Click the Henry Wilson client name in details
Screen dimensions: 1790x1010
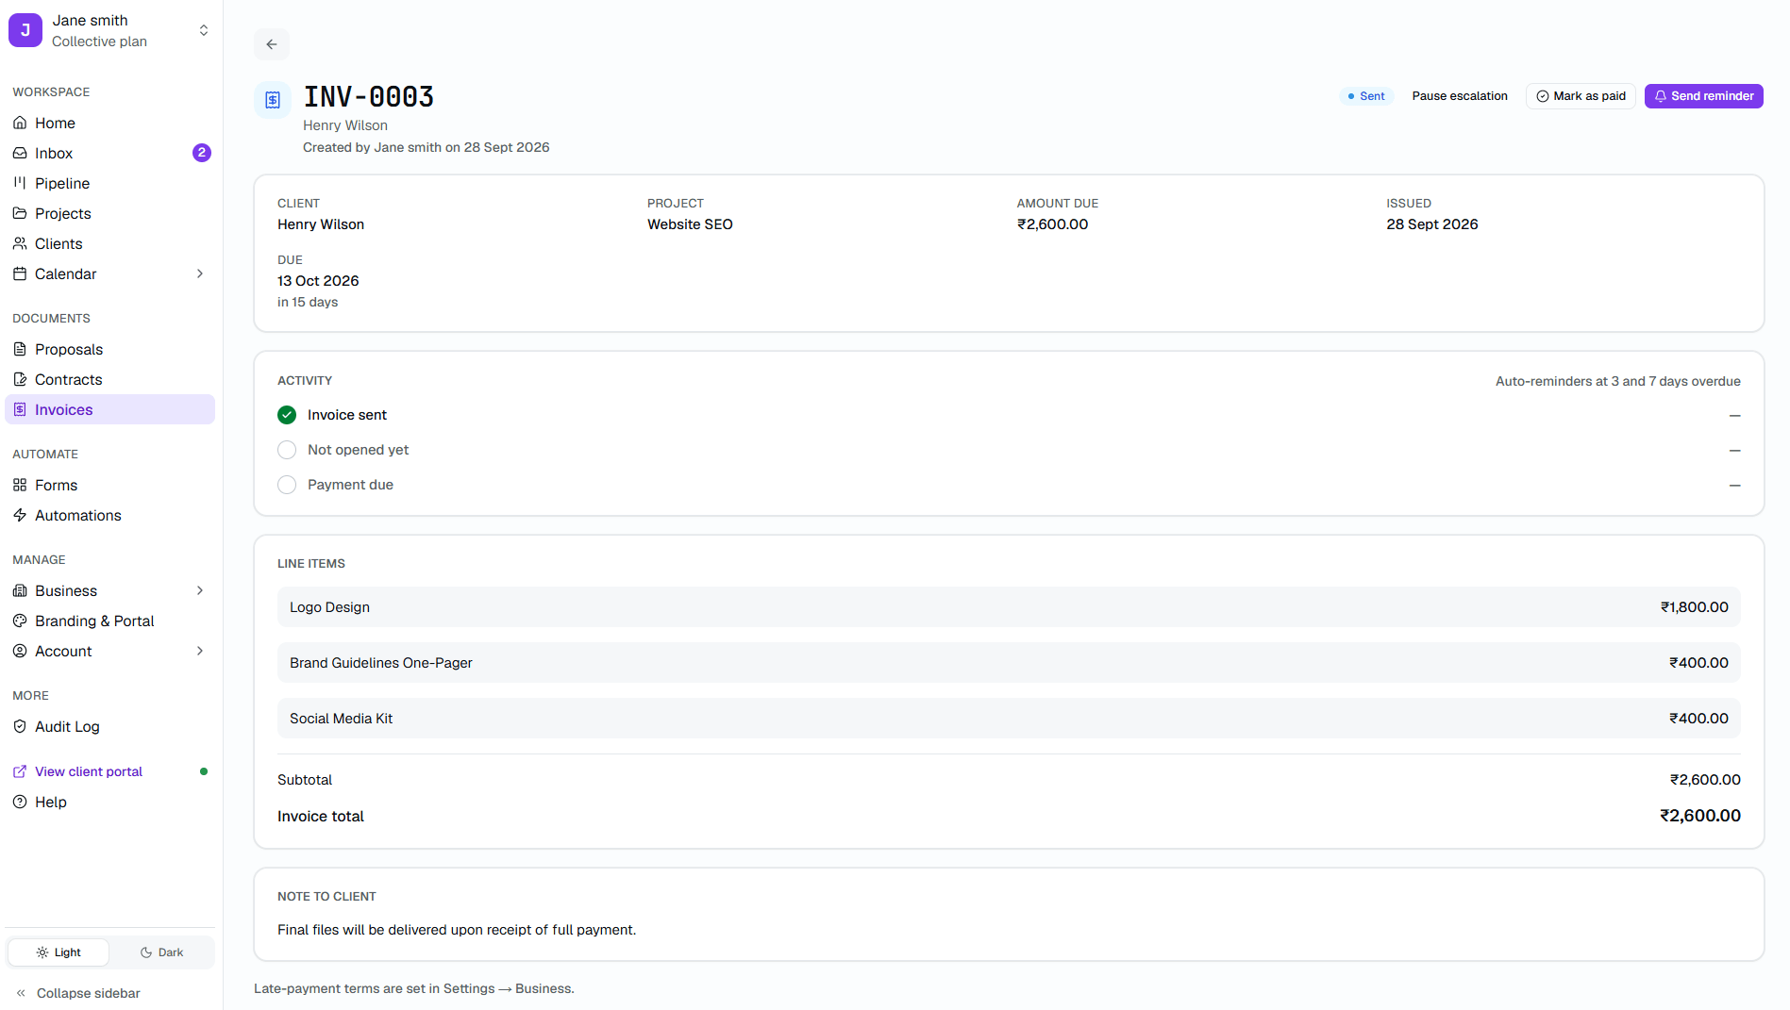pyautogui.click(x=321, y=224)
